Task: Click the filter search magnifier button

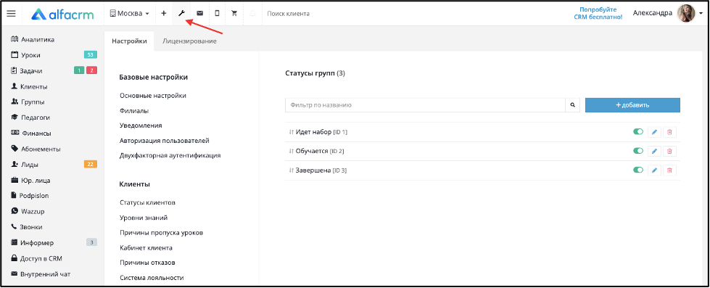Action: tap(572, 105)
